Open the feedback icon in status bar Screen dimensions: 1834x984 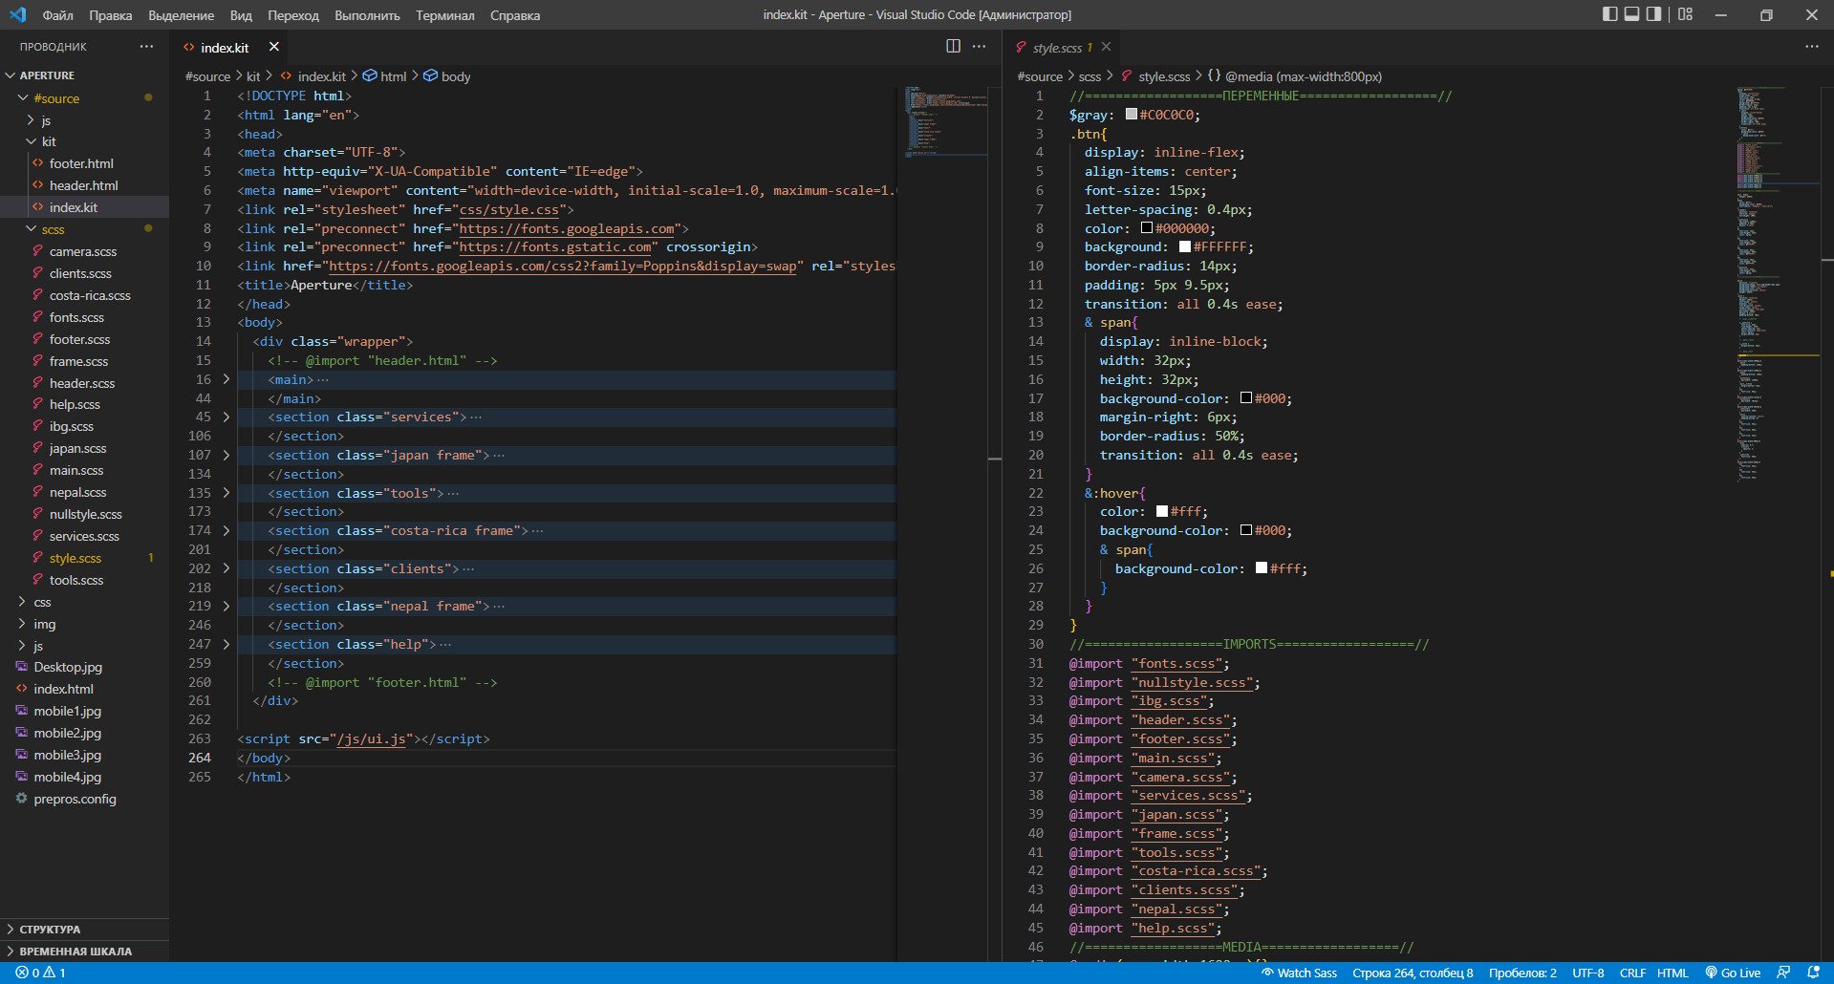pos(1783,973)
